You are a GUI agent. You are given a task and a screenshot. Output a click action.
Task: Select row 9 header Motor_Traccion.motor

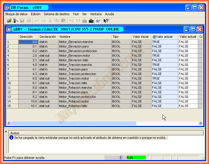[12, 78]
